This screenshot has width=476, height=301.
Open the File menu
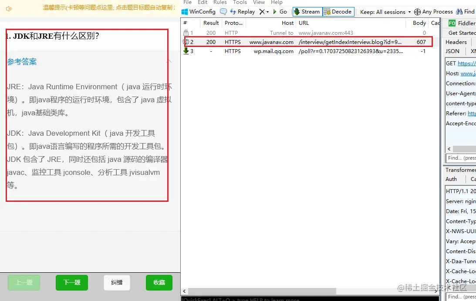point(187,3)
